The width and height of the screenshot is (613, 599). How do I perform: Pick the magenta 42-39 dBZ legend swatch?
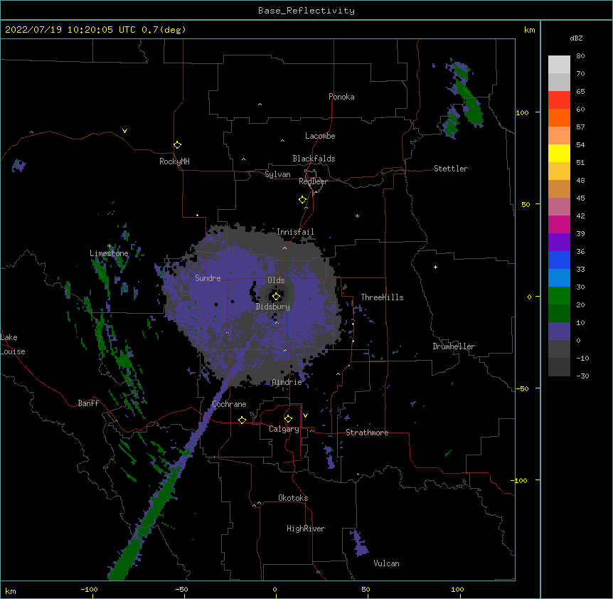tap(559, 224)
